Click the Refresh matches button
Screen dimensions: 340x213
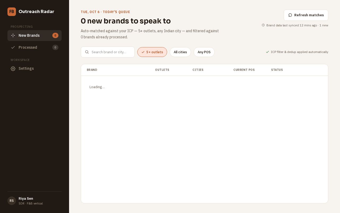pyautogui.click(x=306, y=15)
